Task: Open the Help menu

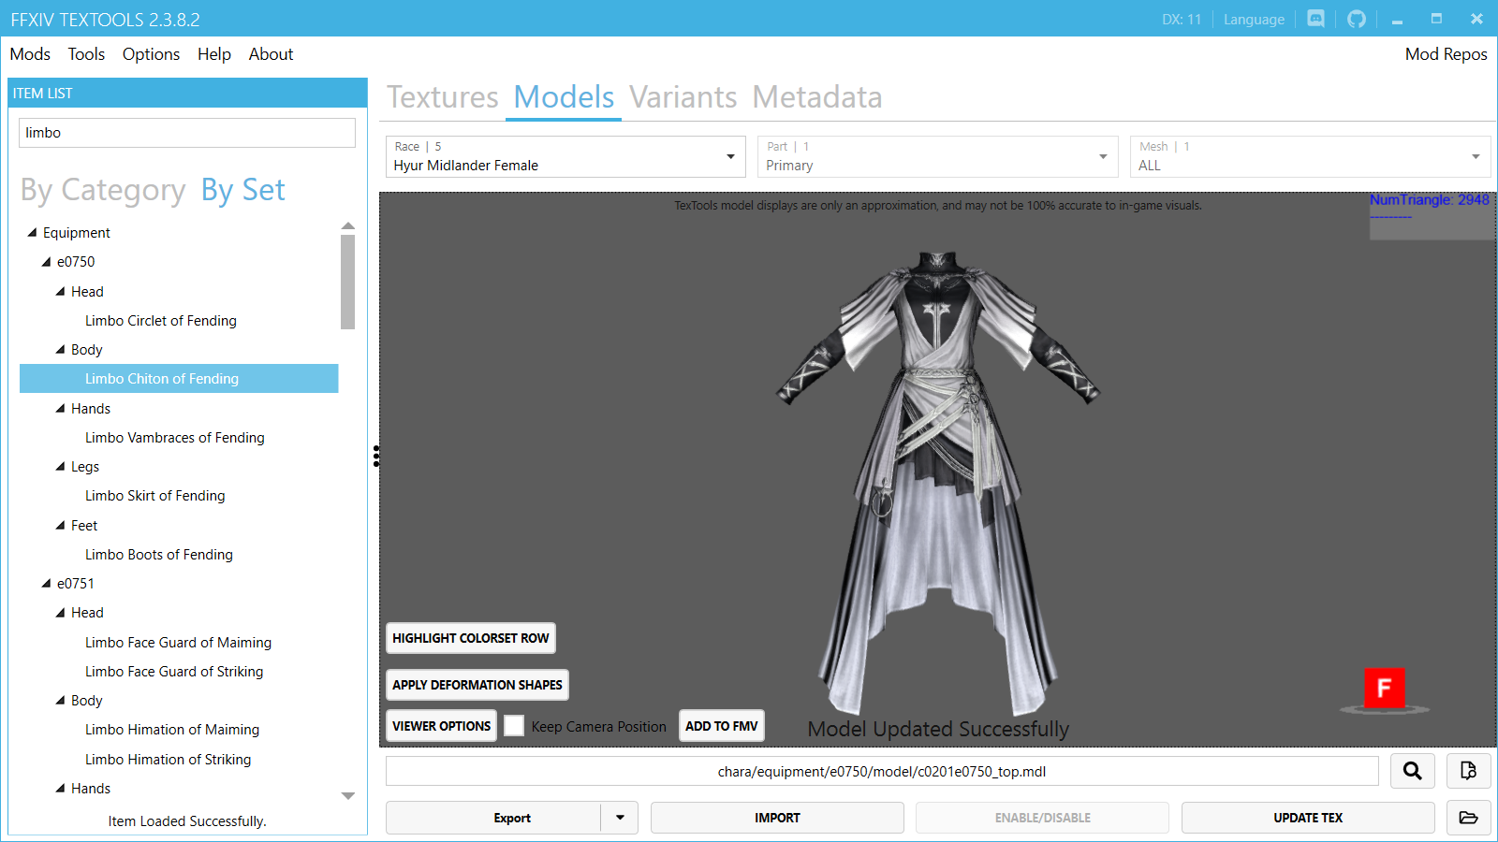Action: [214, 54]
